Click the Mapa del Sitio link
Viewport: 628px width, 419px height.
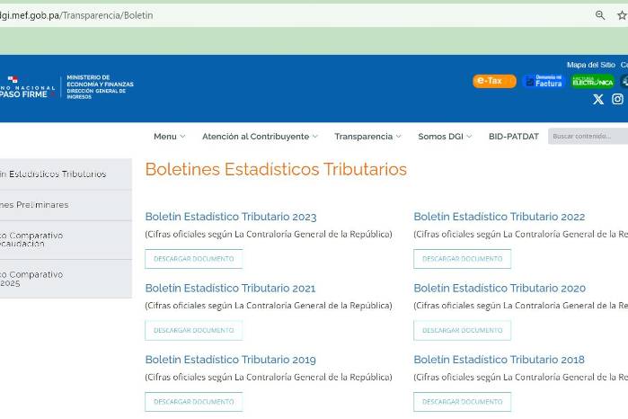591,65
